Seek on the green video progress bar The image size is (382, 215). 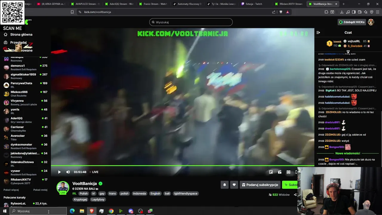(x=182, y=165)
